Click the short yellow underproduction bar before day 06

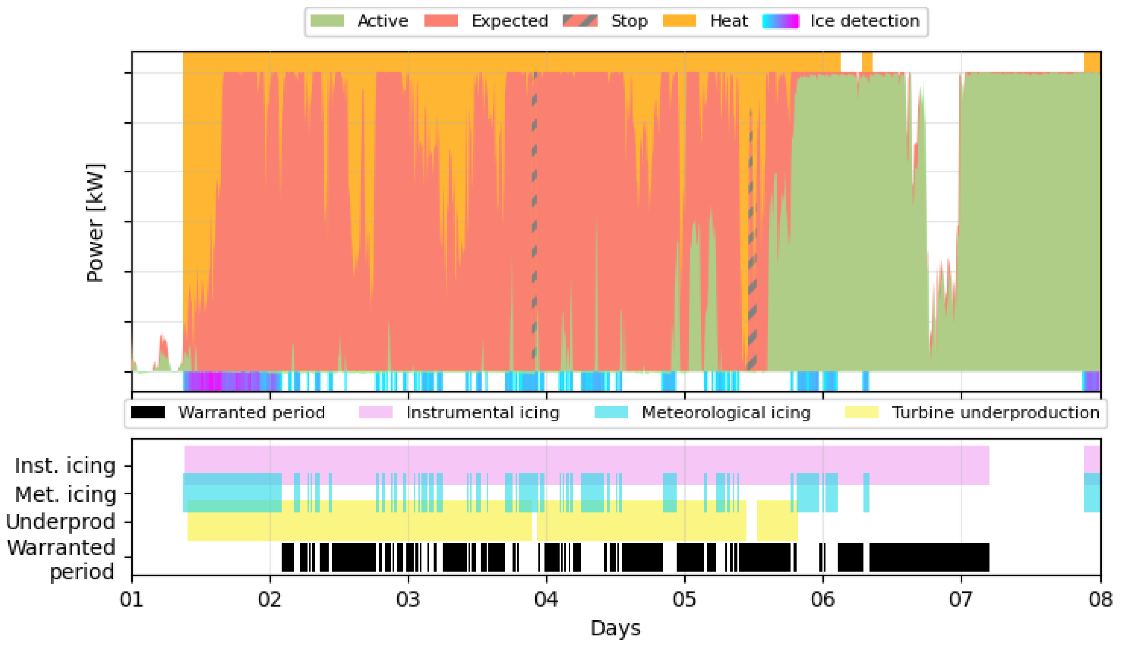point(777,520)
